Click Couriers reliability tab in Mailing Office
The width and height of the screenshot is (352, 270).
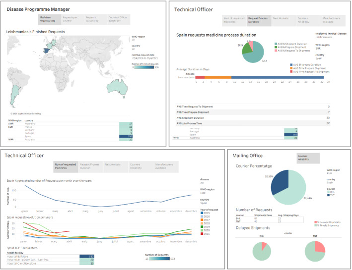tap(308, 158)
